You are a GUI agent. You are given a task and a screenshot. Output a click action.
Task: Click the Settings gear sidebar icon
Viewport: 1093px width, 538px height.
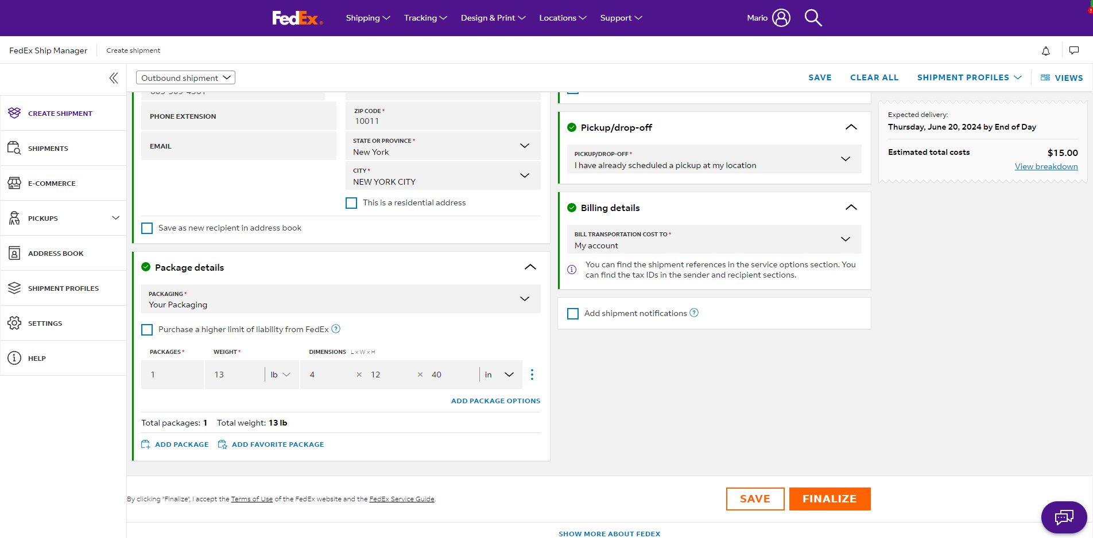[14, 323]
